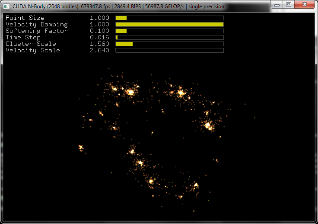Click the Time Step value 0.016
Screen dimensions: 318x224
(x=99, y=38)
